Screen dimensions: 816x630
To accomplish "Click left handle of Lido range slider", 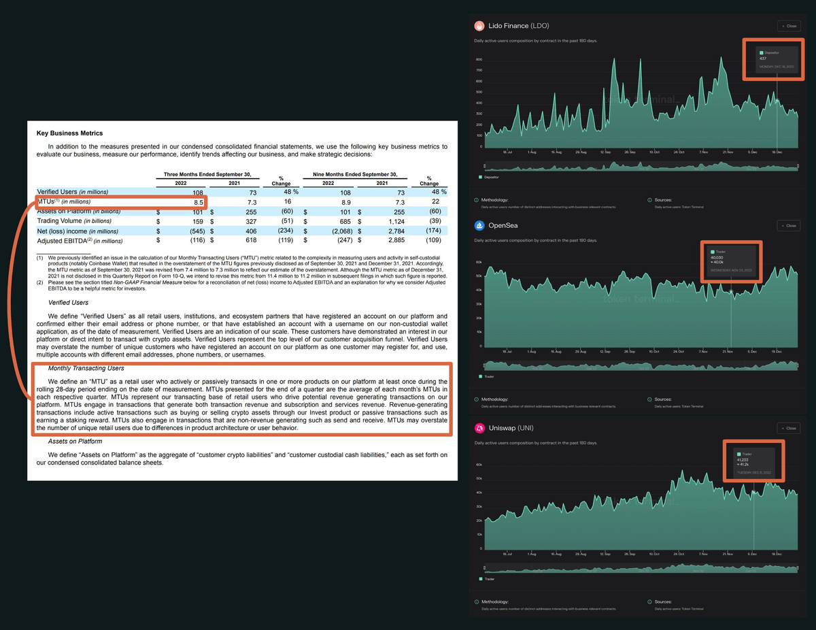I will pos(484,166).
